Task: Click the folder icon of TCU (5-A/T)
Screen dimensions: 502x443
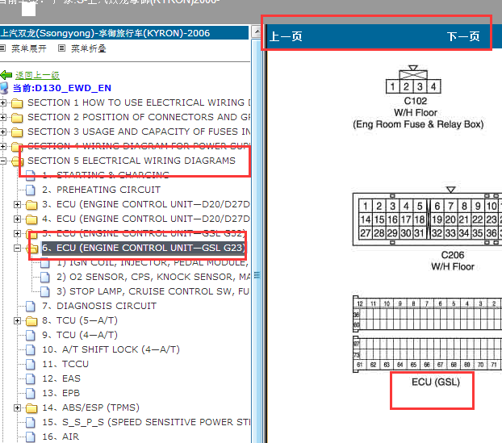Action: tap(31, 320)
